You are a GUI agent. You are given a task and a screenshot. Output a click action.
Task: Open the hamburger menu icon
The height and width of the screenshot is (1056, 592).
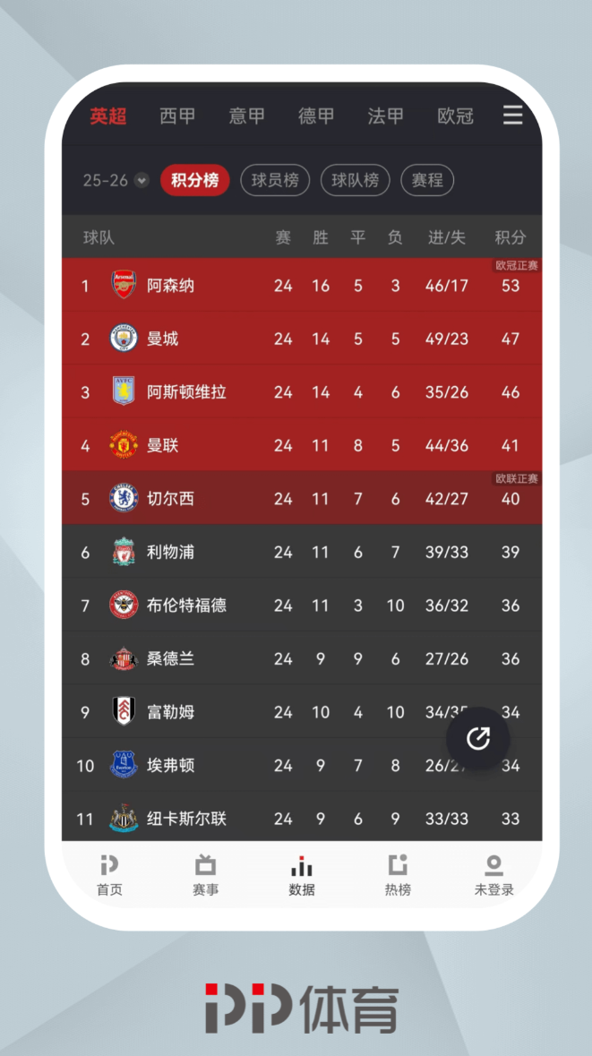512,116
